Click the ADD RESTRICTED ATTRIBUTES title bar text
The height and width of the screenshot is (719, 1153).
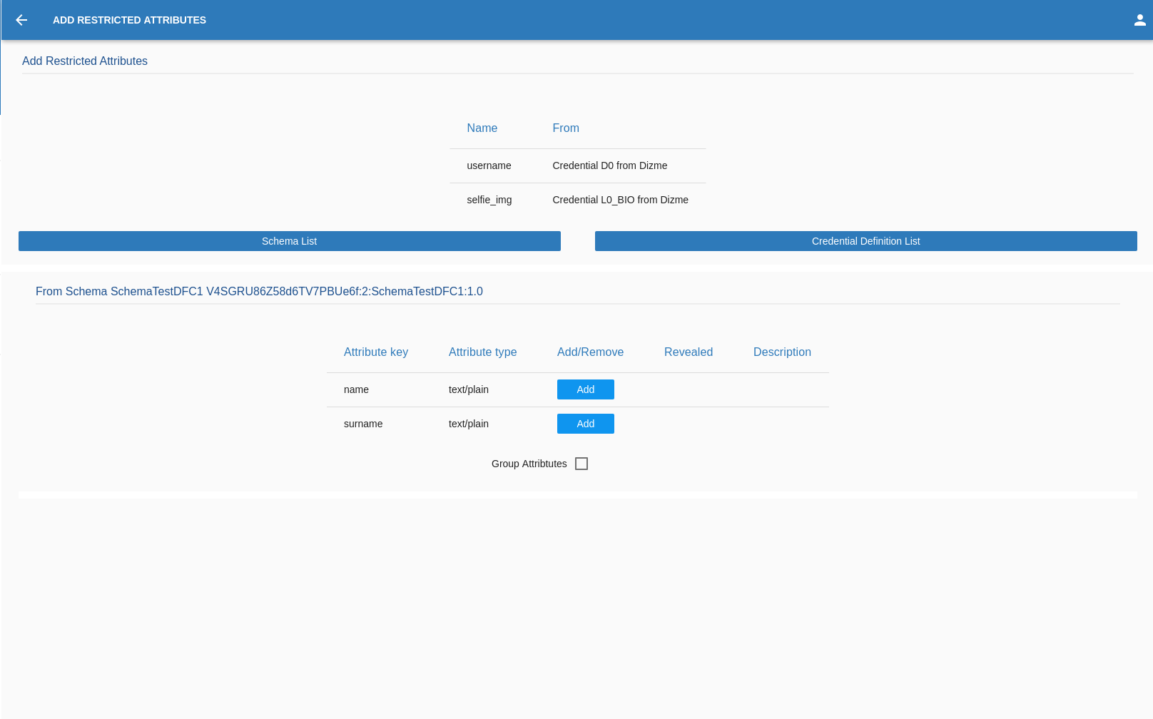tap(129, 20)
